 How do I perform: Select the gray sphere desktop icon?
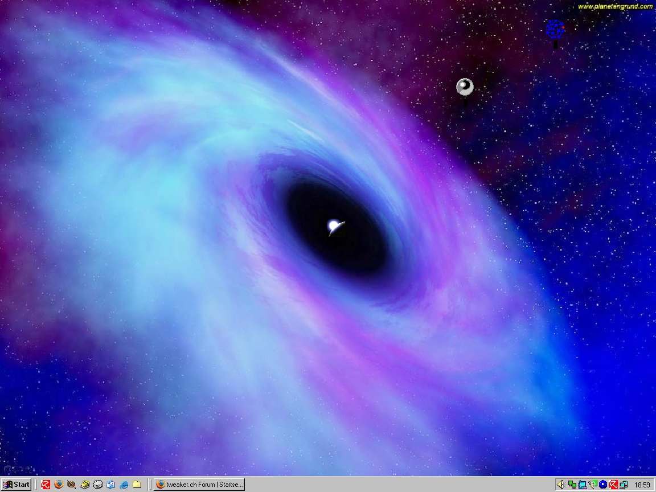point(465,87)
